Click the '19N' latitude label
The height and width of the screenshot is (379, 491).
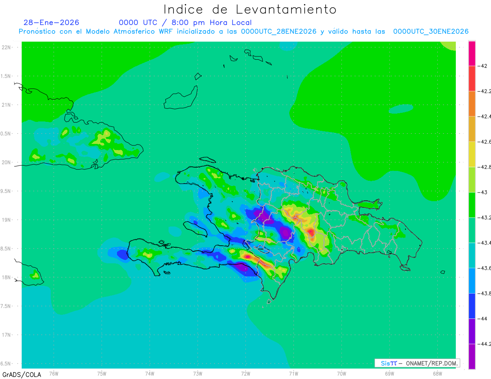[7, 220]
